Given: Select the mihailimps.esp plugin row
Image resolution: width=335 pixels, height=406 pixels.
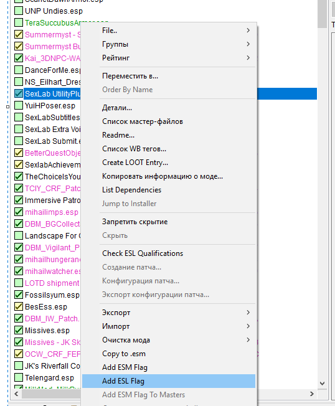Looking at the screenshot, I should click(x=52, y=212).
